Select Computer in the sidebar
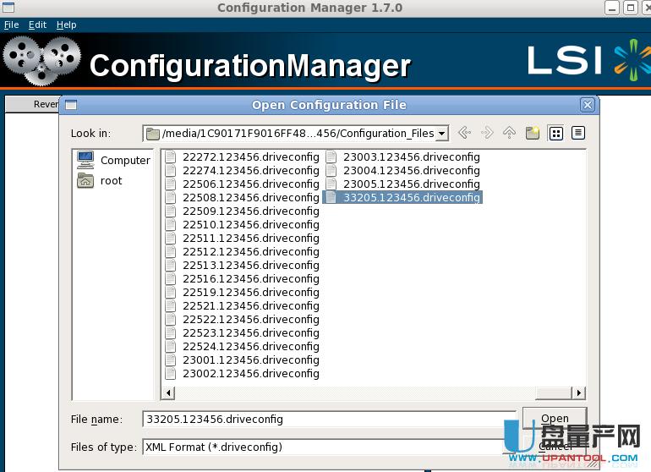Viewport: 651px width, 472px height. tap(114, 160)
